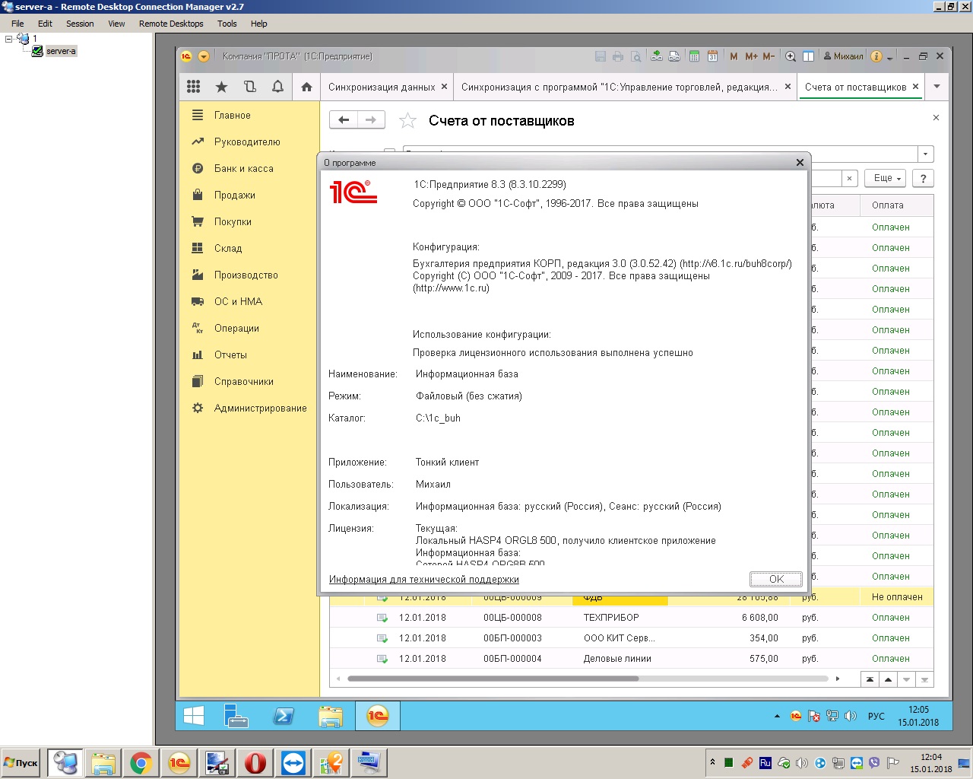The height and width of the screenshot is (779, 973).
Task: Collapse the tree node 1 expander
Action: coord(9,38)
